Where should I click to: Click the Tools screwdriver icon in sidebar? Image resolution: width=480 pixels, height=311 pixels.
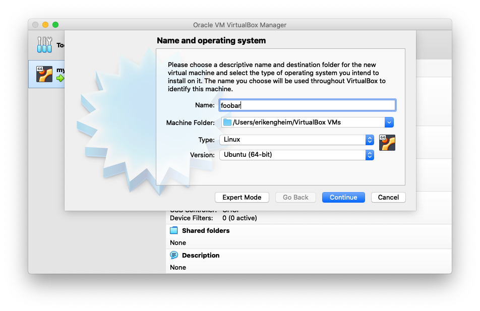pyautogui.click(x=44, y=45)
